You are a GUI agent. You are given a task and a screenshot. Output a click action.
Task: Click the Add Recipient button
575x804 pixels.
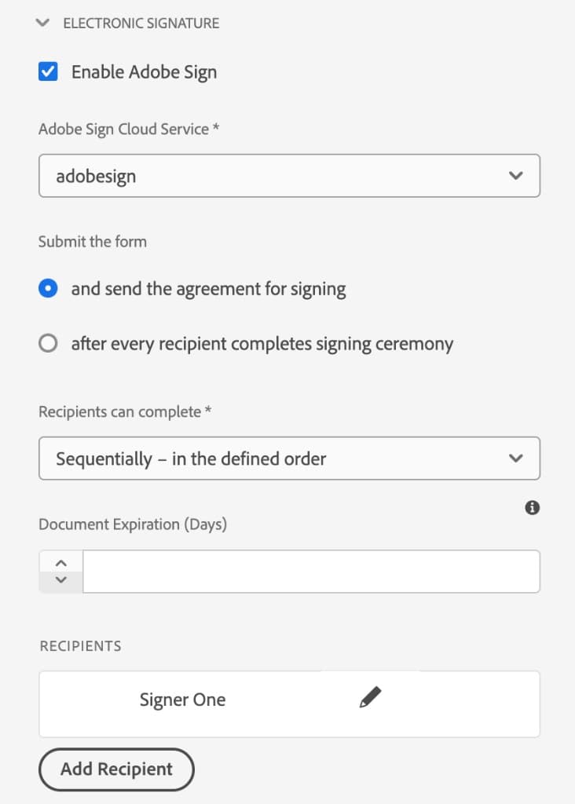coord(116,769)
